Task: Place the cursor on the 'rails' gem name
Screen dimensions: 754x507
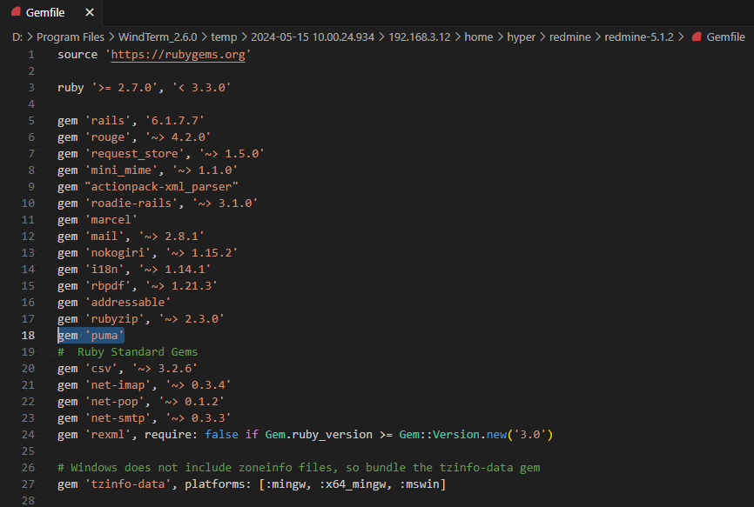Action: (105, 121)
